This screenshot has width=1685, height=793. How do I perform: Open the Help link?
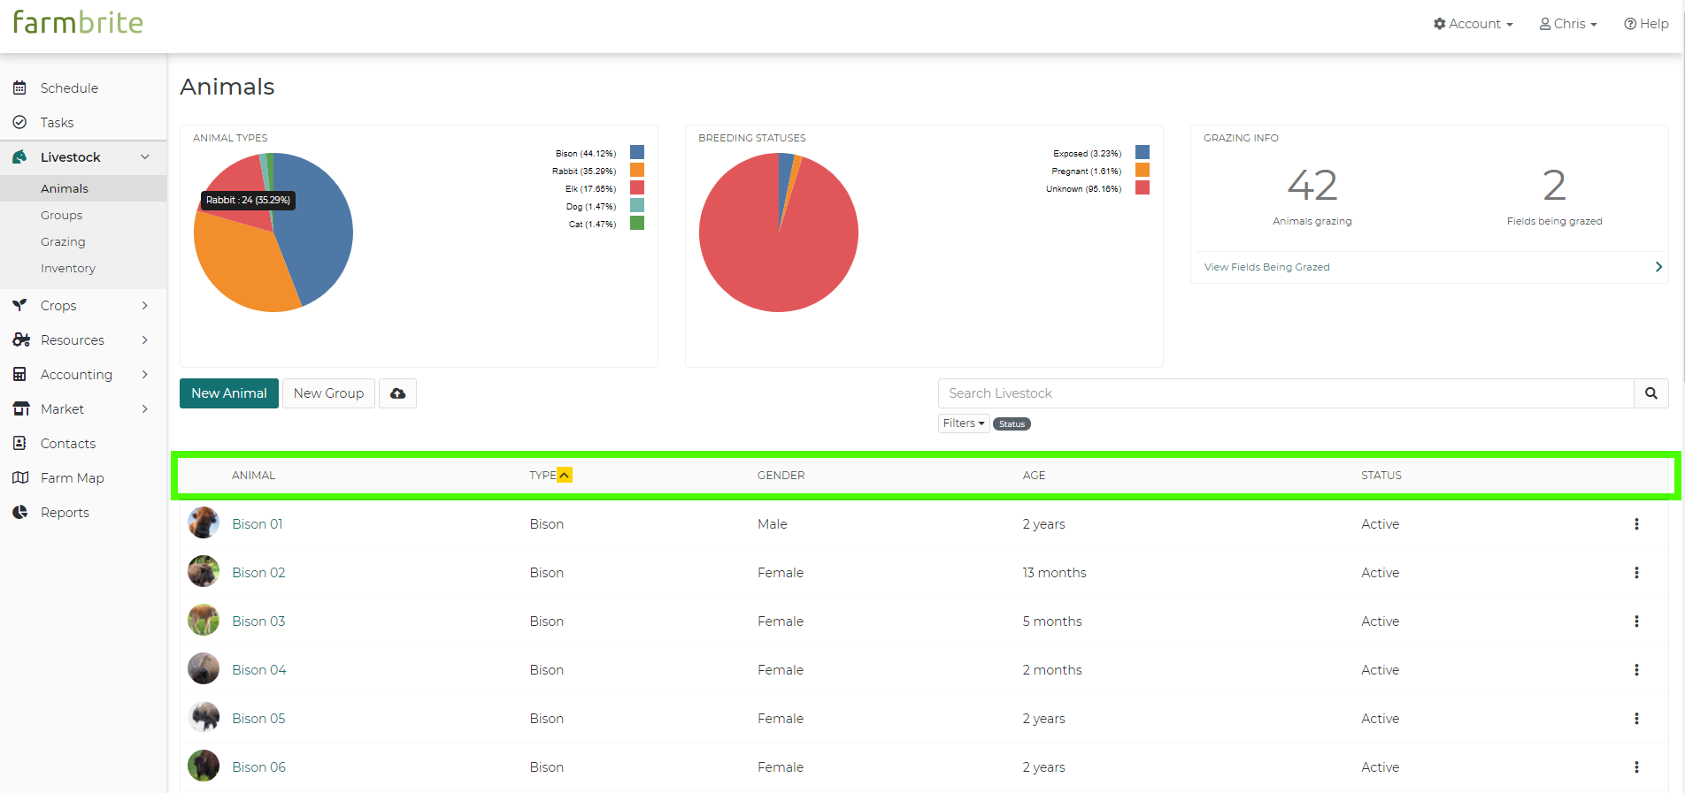click(x=1646, y=24)
